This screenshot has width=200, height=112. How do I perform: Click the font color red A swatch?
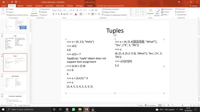point(76,14)
